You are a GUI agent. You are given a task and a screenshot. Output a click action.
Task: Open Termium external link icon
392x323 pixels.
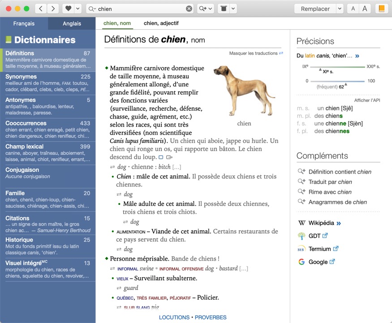(x=336, y=249)
